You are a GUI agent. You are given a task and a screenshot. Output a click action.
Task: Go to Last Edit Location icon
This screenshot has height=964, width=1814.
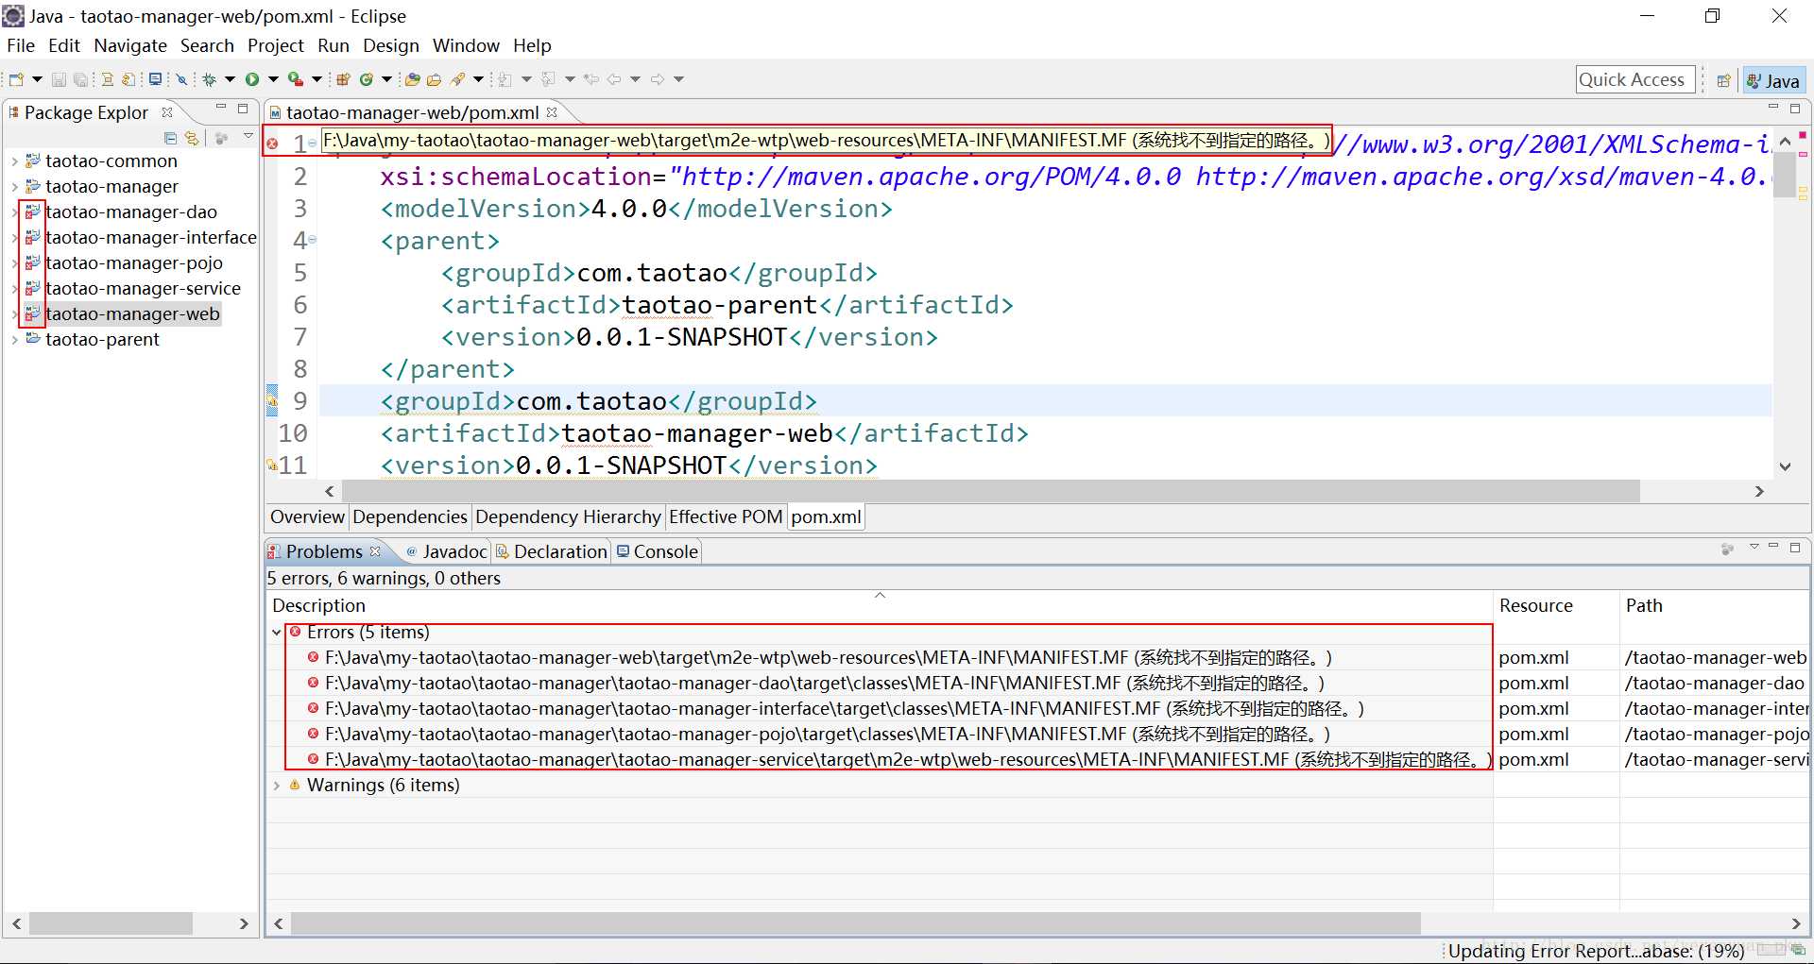click(x=591, y=79)
